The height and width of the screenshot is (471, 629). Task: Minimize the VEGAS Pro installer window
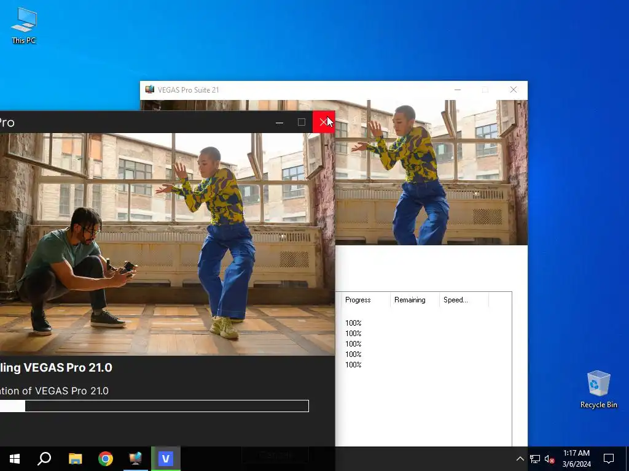[x=279, y=122]
